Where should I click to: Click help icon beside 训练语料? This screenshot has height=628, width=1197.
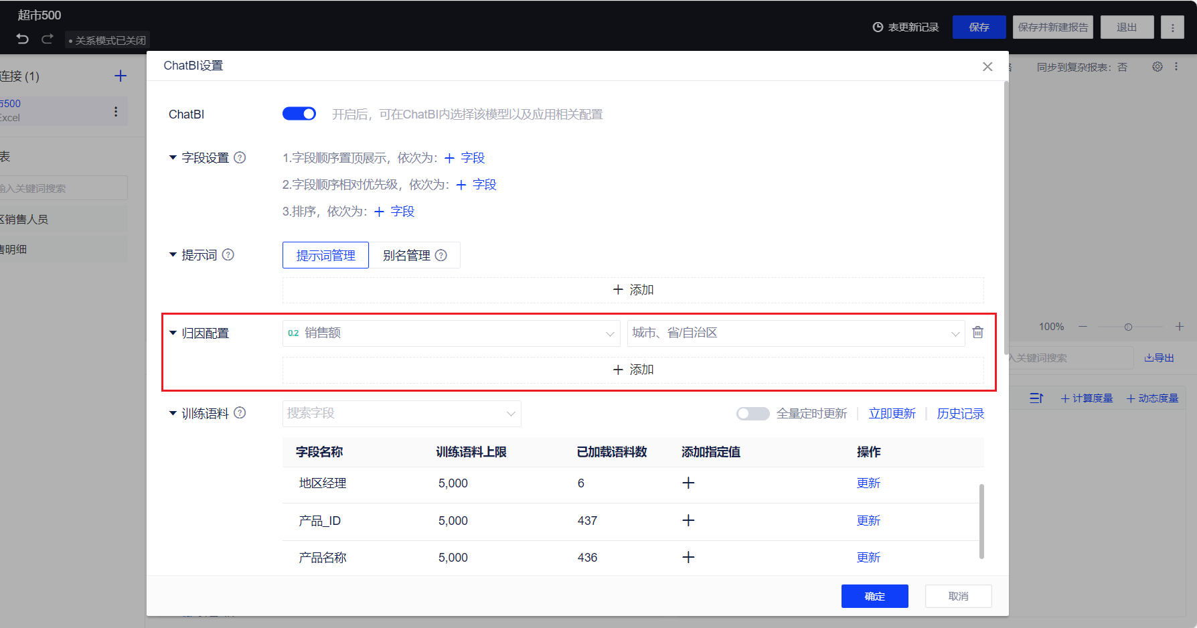point(240,413)
